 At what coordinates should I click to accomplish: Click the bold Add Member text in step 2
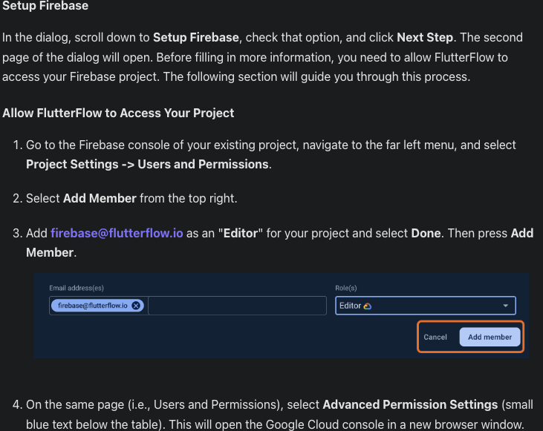pyautogui.click(x=100, y=199)
